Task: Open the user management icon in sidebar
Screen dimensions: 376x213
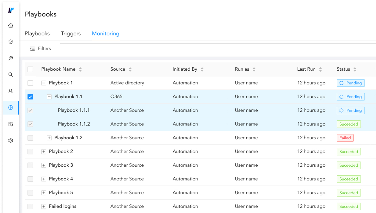Action: pos(11,91)
